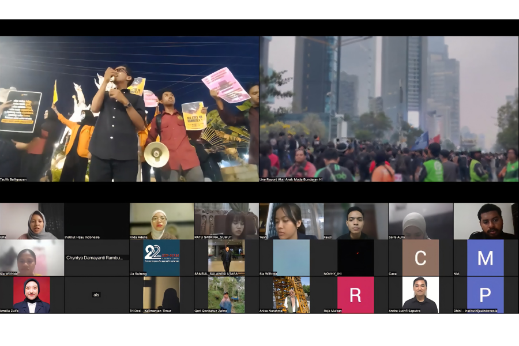Viewport: 519px width, 346px height.
Task: Select Lia Sulteng's tile with the 22 logo
Action: point(161,258)
